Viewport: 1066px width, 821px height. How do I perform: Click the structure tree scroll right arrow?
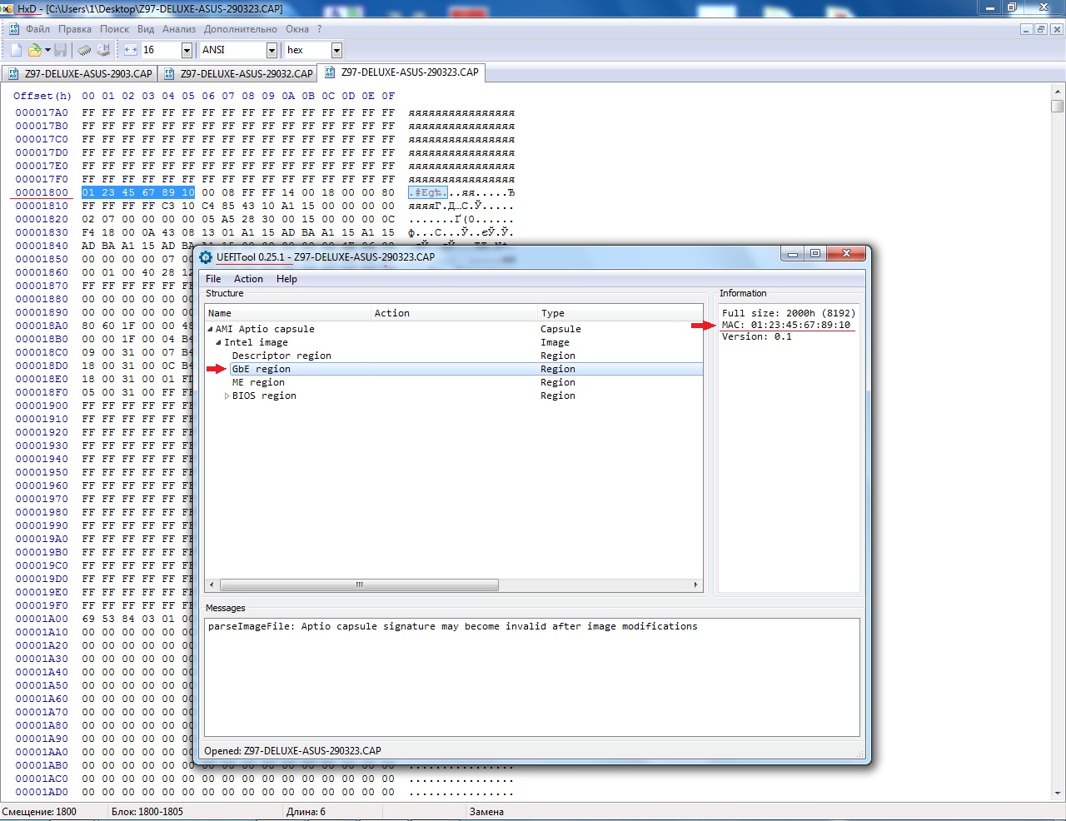pos(696,585)
